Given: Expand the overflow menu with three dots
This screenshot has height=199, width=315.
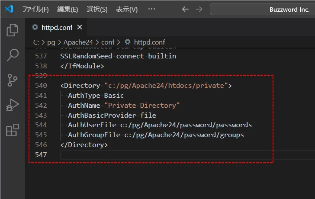Looking at the screenshot, I should (x=151, y=9).
